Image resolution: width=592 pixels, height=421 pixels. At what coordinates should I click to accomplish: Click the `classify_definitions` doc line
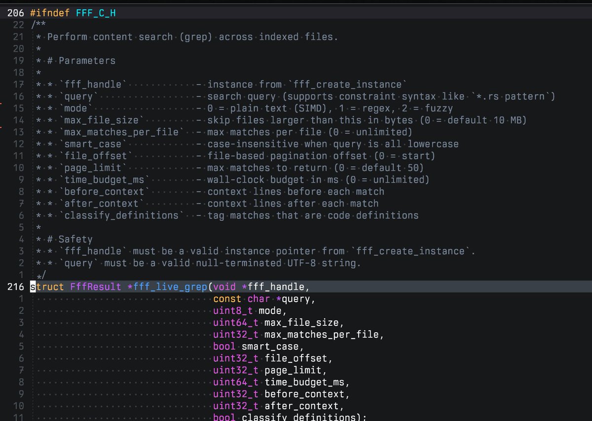(227, 215)
